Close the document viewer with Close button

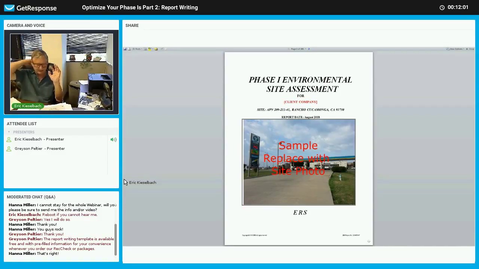click(x=470, y=49)
